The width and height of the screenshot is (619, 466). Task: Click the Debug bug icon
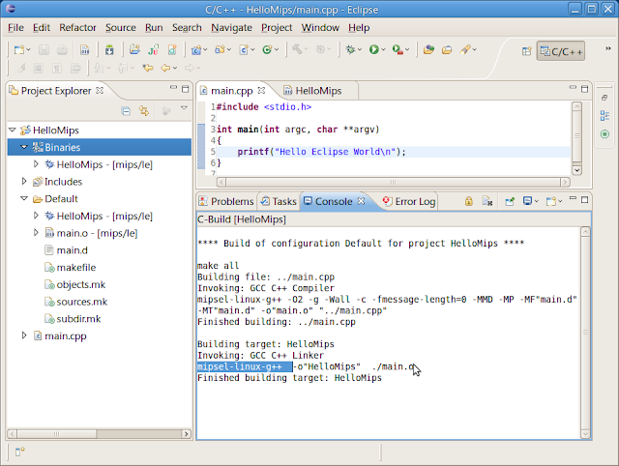click(x=350, y=49)
